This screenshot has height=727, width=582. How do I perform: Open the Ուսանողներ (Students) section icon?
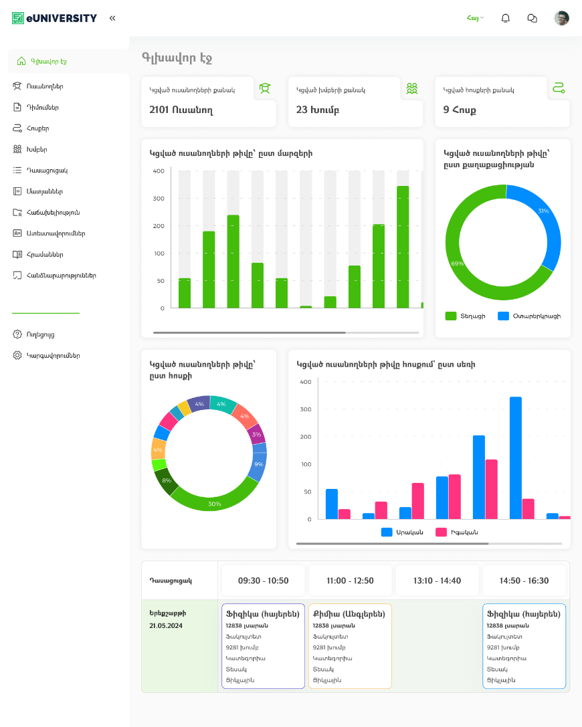20,86
